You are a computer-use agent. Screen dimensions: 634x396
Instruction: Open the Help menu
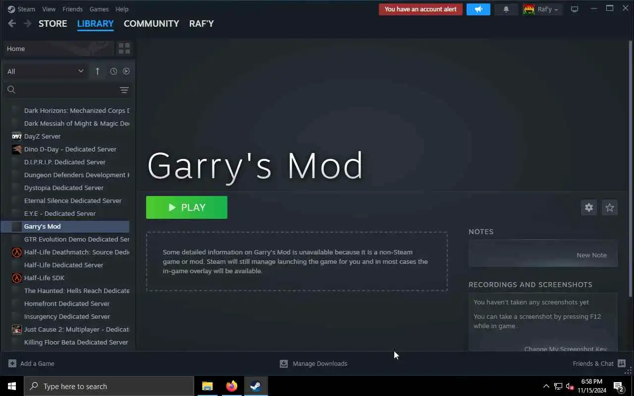[x=122, y=9]
